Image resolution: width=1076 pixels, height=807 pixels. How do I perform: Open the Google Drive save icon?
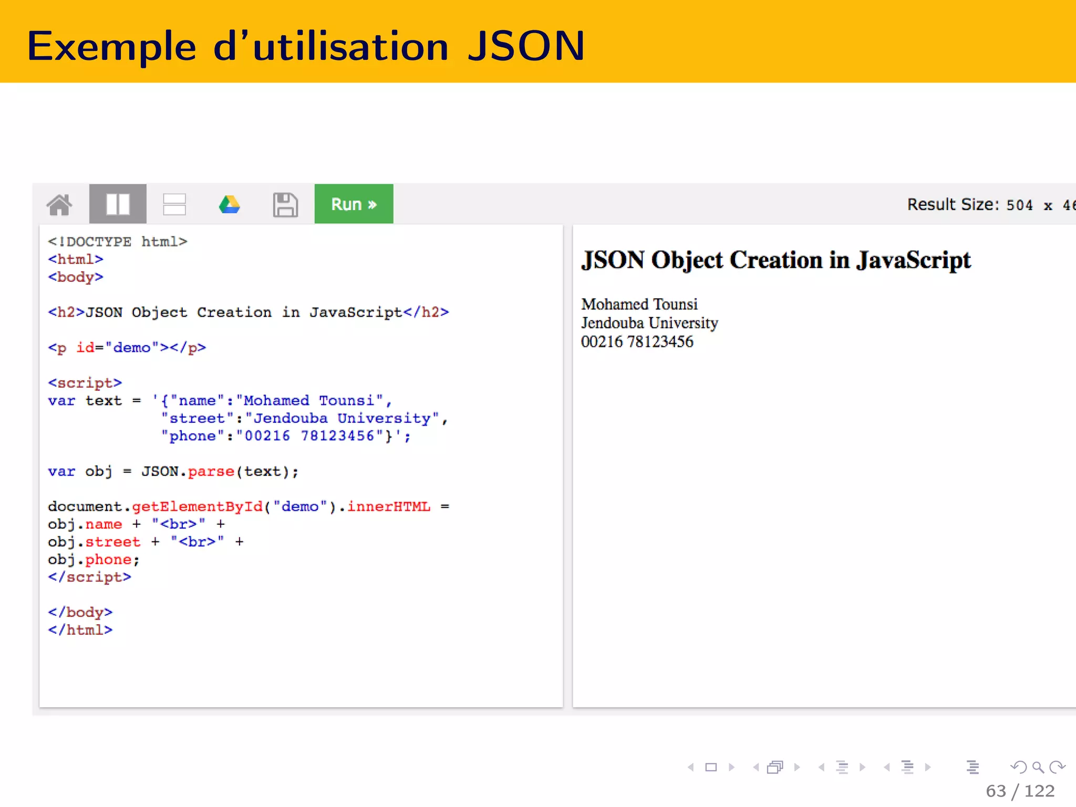point(230,204)
